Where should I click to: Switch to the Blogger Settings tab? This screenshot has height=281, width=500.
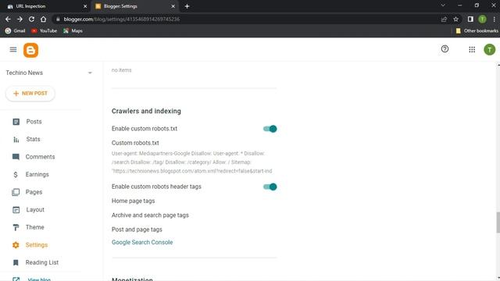tap(134, 6)
